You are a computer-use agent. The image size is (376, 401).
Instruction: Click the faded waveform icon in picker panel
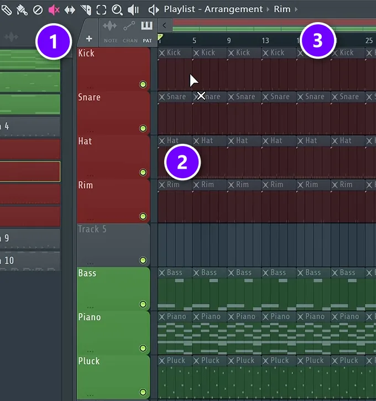(x=11, y=37)
